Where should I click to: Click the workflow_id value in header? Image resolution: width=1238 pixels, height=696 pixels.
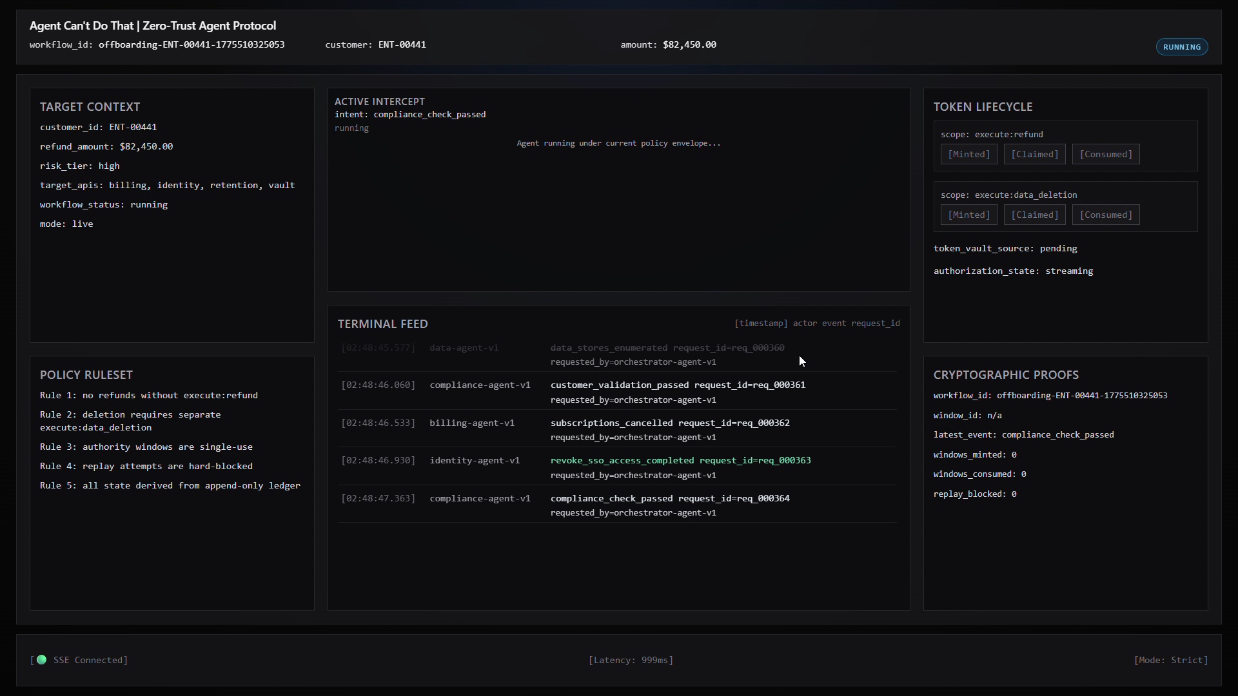[191, 44]
